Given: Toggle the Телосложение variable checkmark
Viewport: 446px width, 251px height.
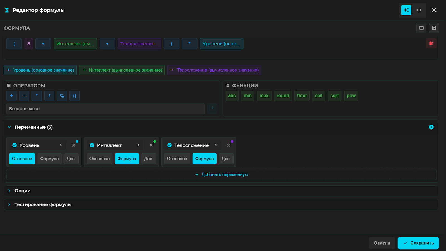Looking at the screenshot, I should click(169, 145).
